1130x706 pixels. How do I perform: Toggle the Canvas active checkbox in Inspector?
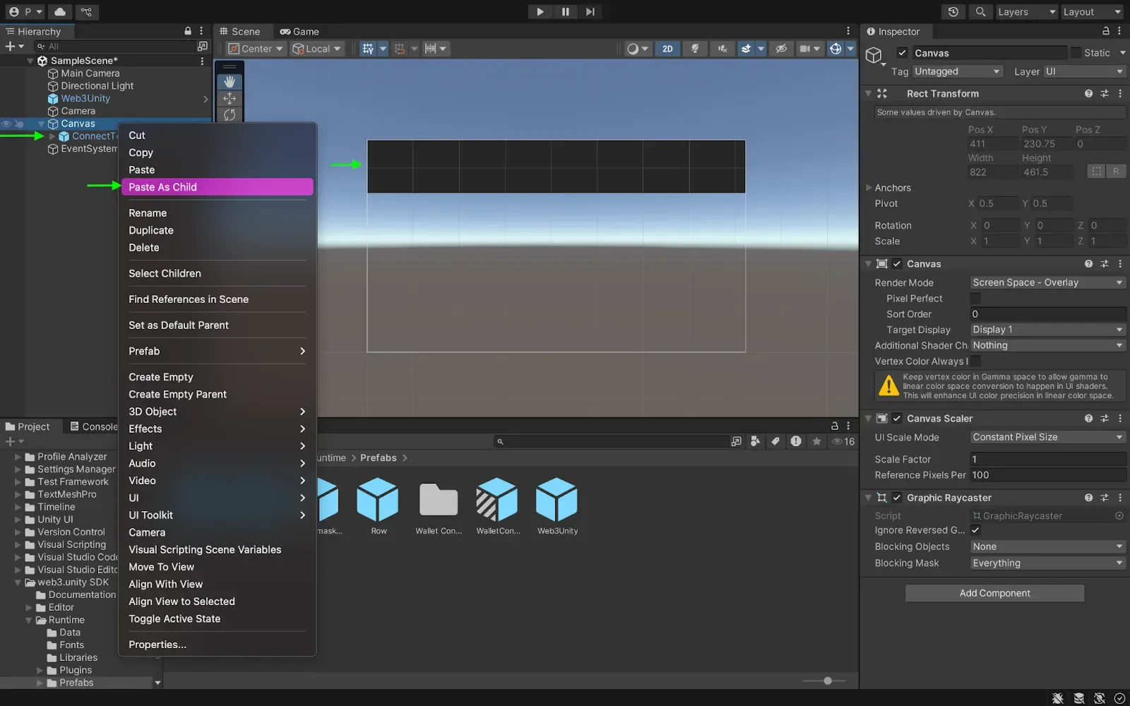pos(902,53)
